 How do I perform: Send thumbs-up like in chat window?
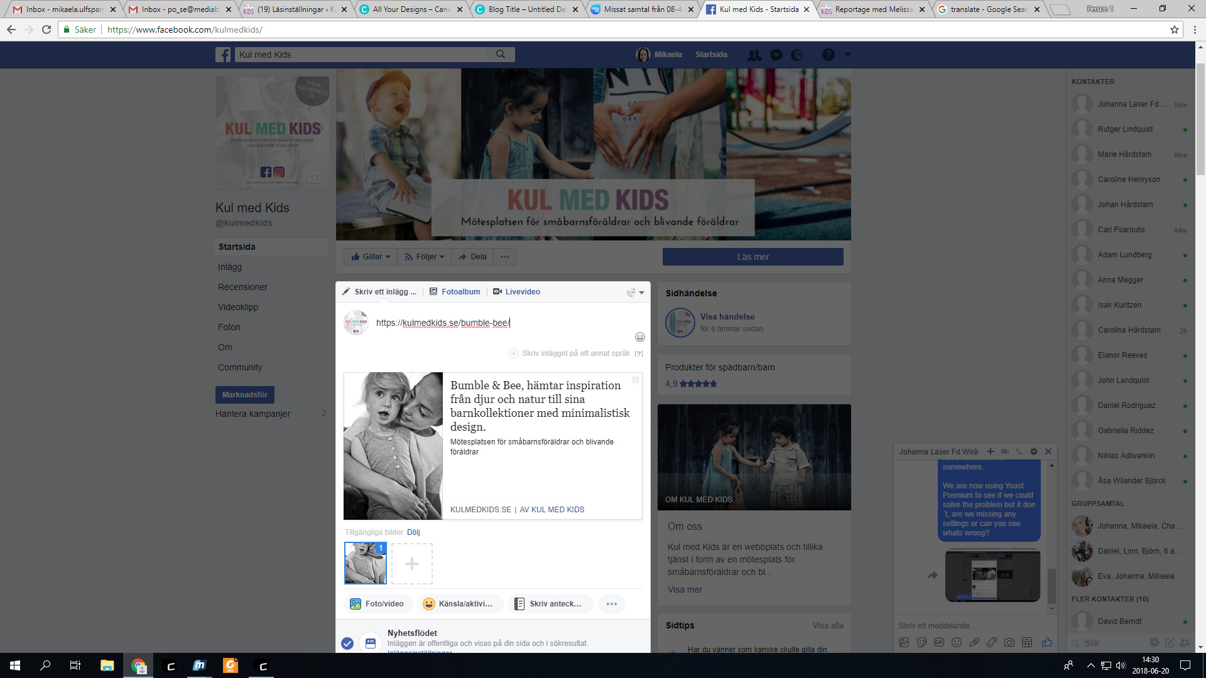1046,642
